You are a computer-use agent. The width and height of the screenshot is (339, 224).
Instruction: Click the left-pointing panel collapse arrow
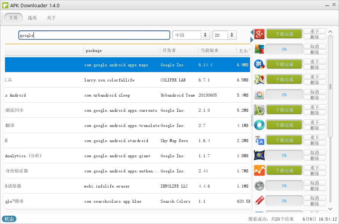pos(252,32)
